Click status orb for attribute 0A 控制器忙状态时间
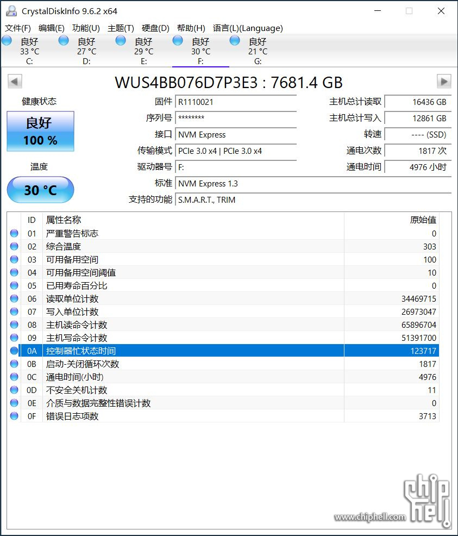Image resolution: width=458 pixels, height=536 pixels. coord(14,351)
